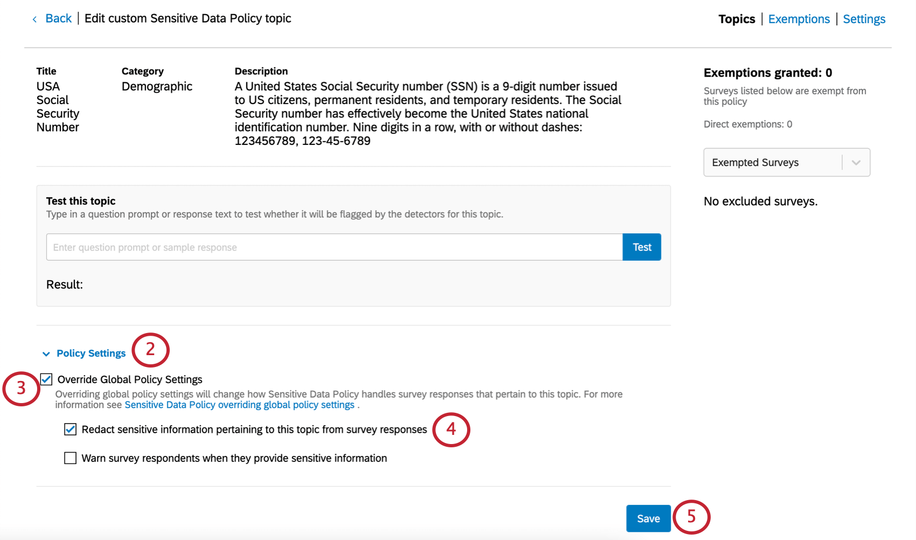Switch to the Exemptions tab

pyautogui.click(x=799, y=18)
